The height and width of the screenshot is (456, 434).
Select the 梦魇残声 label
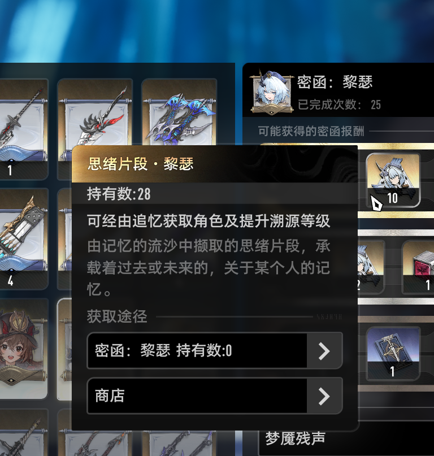[295, 438]
